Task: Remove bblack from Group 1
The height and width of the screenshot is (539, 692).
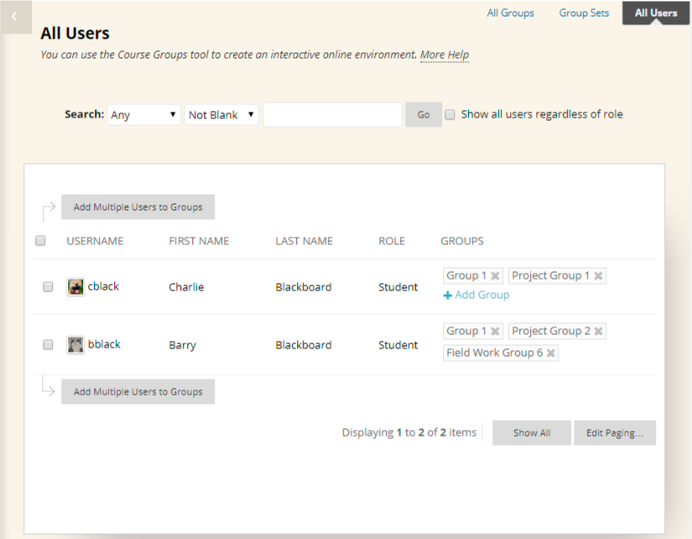Action: click(x=495, y=331)
